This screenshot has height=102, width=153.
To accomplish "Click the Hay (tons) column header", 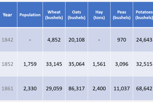I will point(99,15).
